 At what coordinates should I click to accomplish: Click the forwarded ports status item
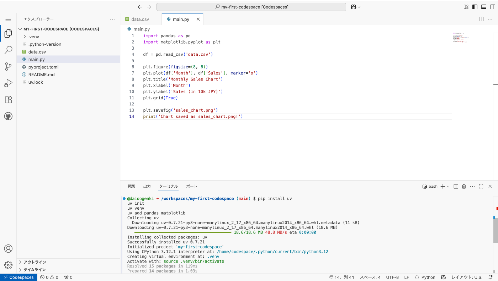[x=68, y=277]
